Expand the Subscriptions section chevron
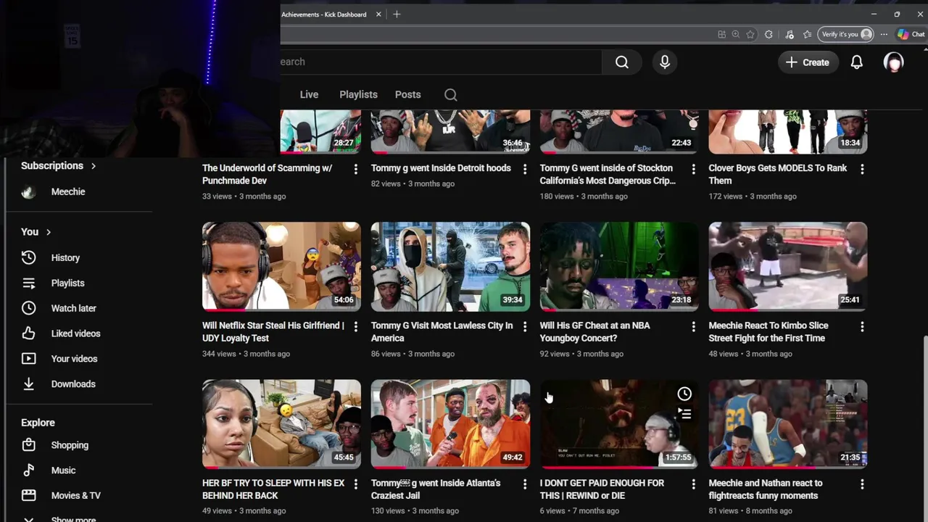The width and height of the screenshot is (928, 522). (94, 166)
